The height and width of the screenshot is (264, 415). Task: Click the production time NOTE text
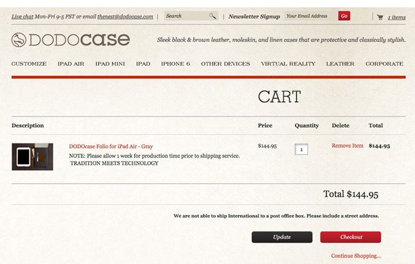(154, 156)
